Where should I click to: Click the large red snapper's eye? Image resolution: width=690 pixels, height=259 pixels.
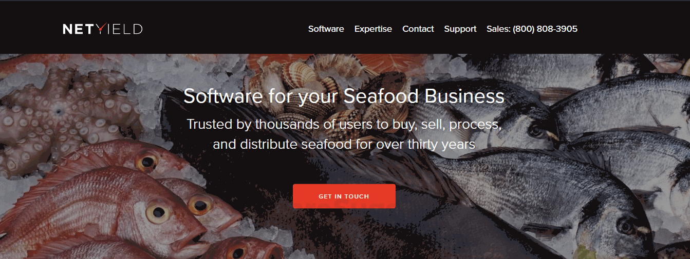[158, 212]
